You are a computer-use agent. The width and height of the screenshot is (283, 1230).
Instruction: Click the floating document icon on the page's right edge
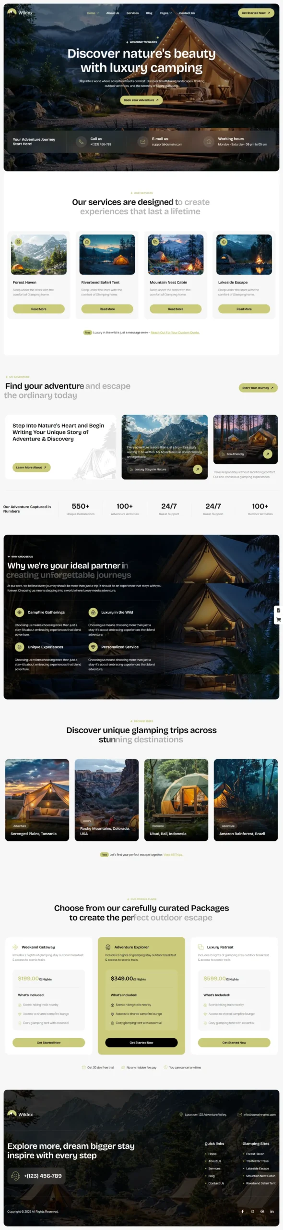[x=278, y=610]
